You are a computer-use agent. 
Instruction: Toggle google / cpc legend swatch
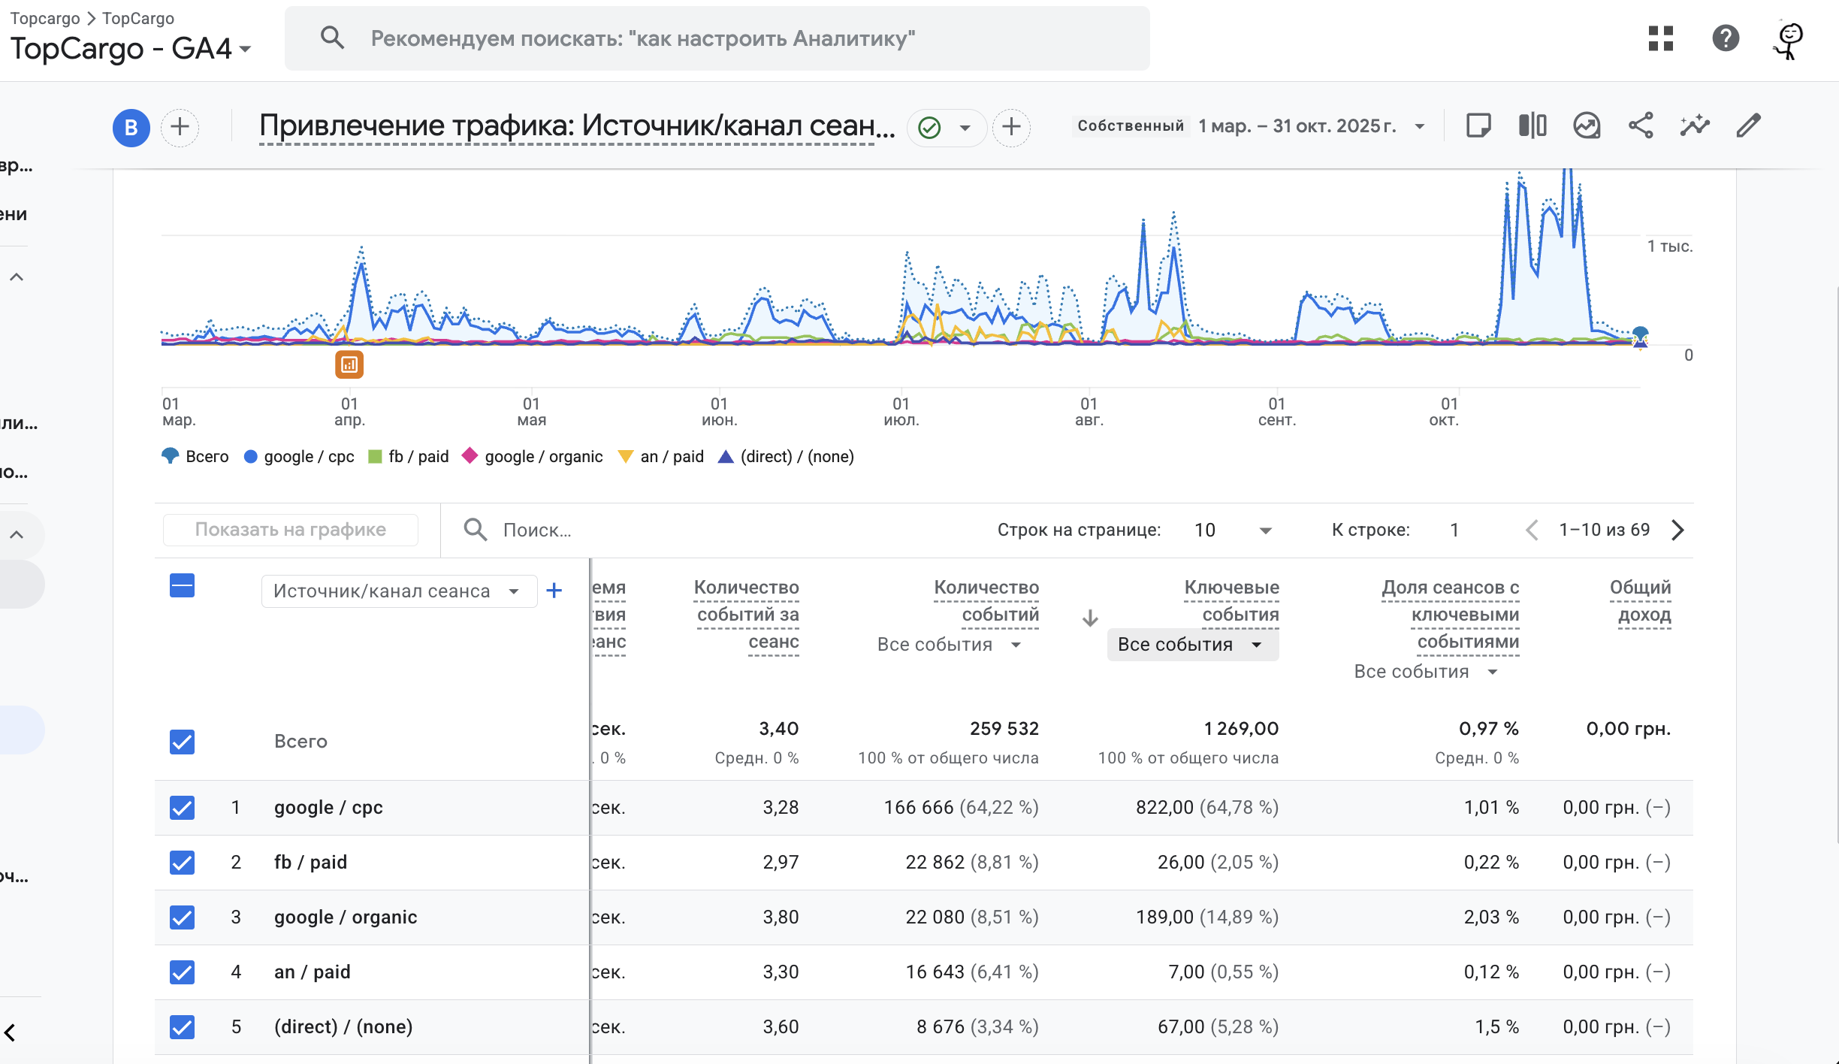[251, 457]
